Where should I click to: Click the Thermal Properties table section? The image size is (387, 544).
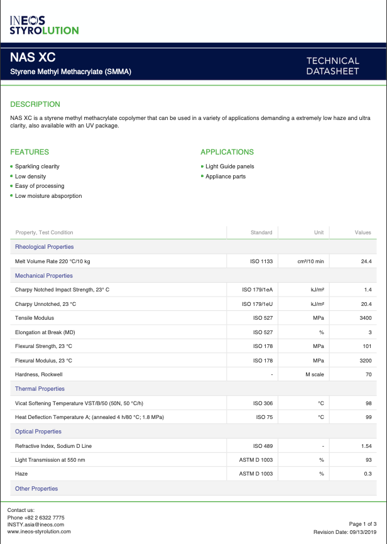coord(40,389)
